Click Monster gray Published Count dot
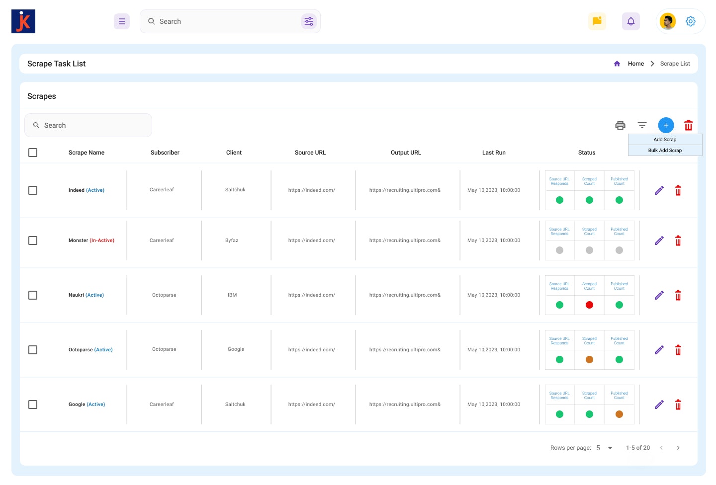The height and width of the screenshot is (485, 716). [619, 250]
